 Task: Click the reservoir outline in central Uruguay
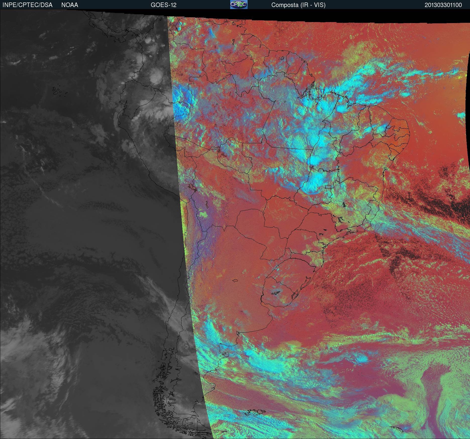click(276, 292)
